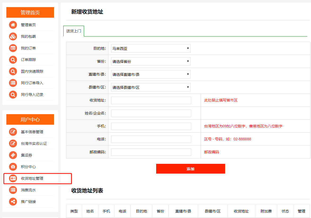Click the 邮政编码 postal code field
Image resolution: width=311 pixels, height=218 pixels.
pos(151,152)
